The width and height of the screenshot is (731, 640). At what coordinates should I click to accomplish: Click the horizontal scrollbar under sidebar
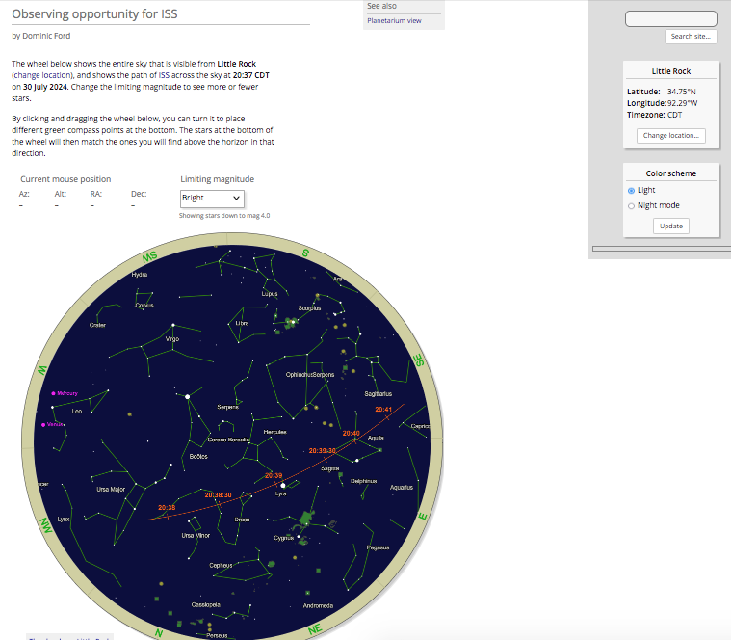[x=661, y=249]
